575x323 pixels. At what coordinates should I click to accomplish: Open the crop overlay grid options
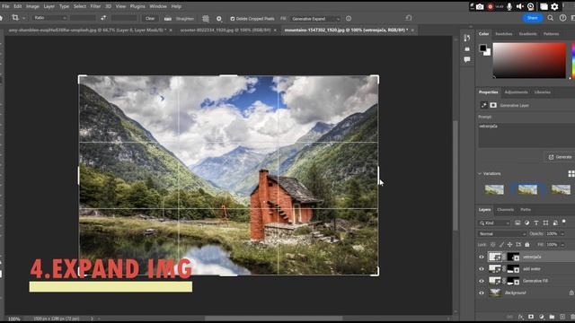(206, 18)
